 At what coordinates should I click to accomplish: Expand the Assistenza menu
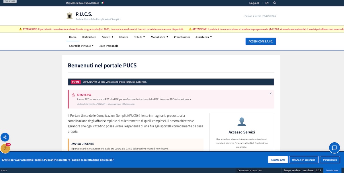click(204, 37)
